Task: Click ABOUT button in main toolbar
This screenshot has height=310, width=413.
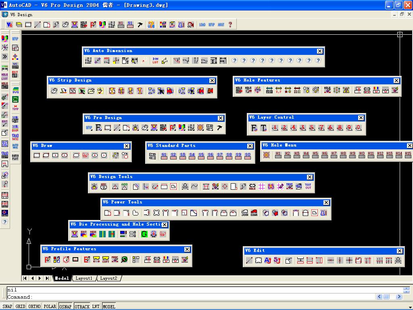Action: (221, 25)
